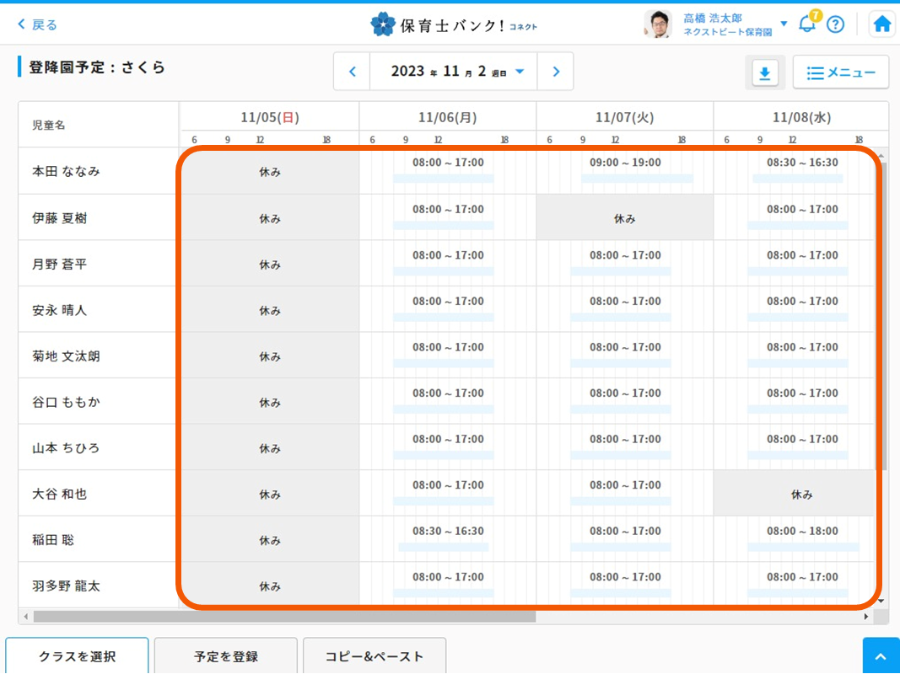The height and width of the screenshot is (674, 900).
Task: Click the home icon in header
Action: tap(882, 24)
